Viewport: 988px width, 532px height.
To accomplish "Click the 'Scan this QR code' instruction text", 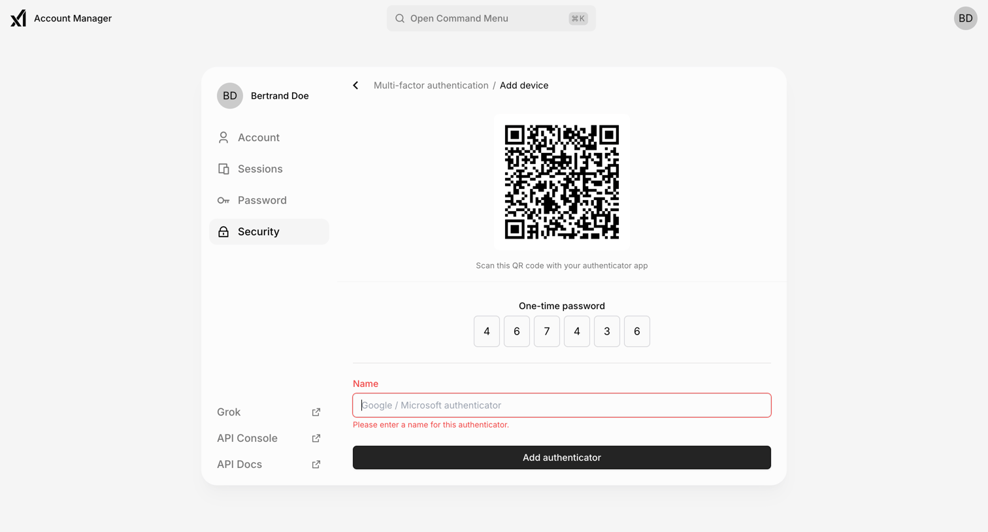I will point(562,265).
